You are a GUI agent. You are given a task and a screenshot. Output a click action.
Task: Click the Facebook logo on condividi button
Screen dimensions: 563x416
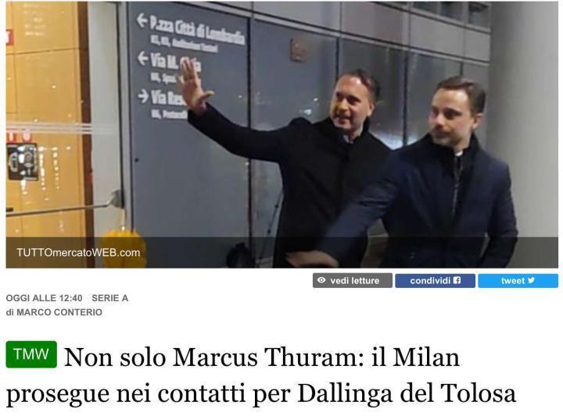click(x=457, y=280)
